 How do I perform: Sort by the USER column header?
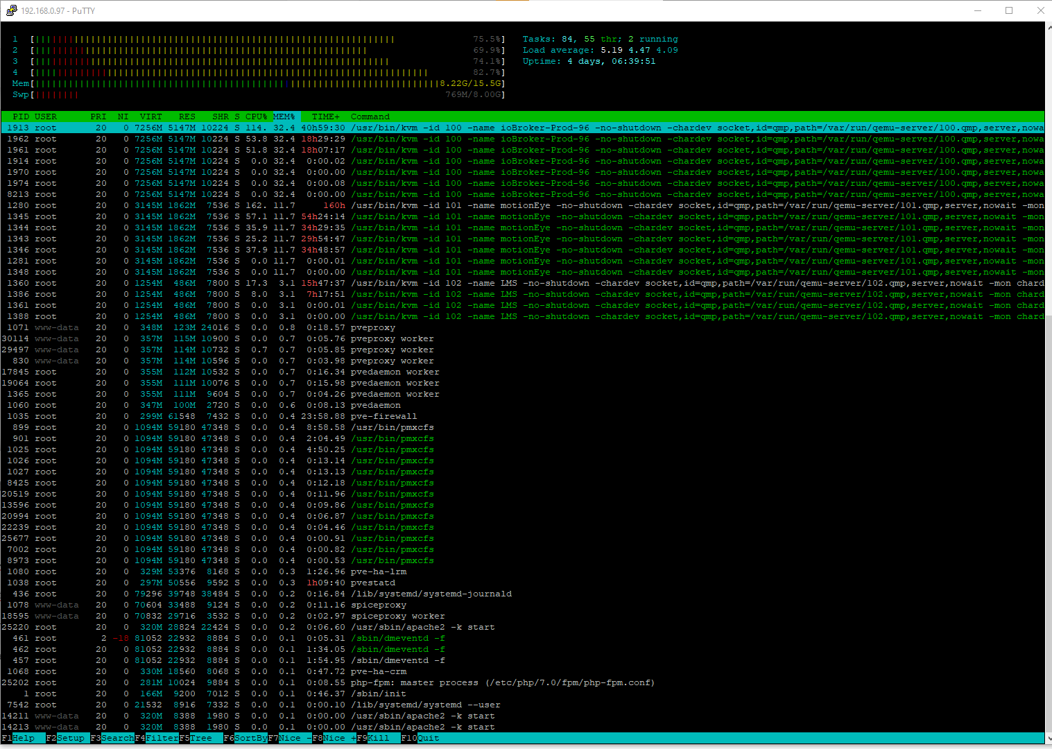(46, 117)
